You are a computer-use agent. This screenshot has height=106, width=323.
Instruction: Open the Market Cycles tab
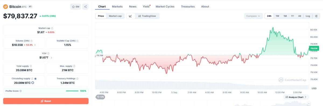tap(165, 6)
